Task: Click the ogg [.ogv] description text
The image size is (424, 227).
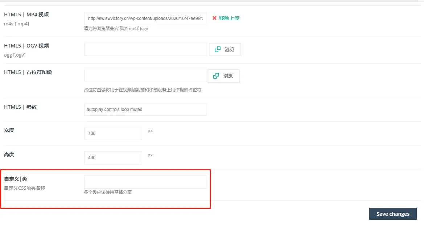Action: coord(15,55)
